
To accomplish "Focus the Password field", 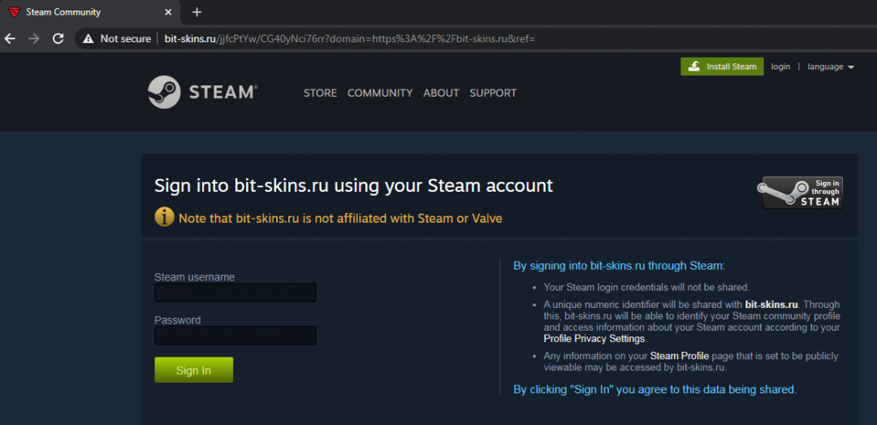I will (x=235, y=336).
